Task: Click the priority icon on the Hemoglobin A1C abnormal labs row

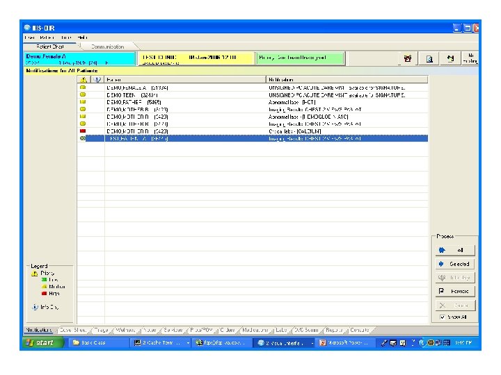Action: (83, 117)
